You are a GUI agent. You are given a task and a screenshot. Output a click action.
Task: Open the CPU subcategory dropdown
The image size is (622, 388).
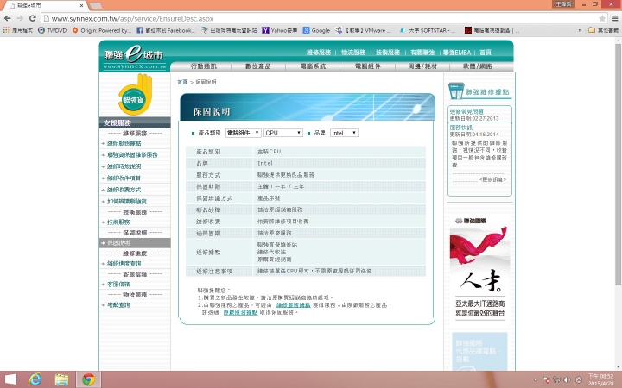283,133
